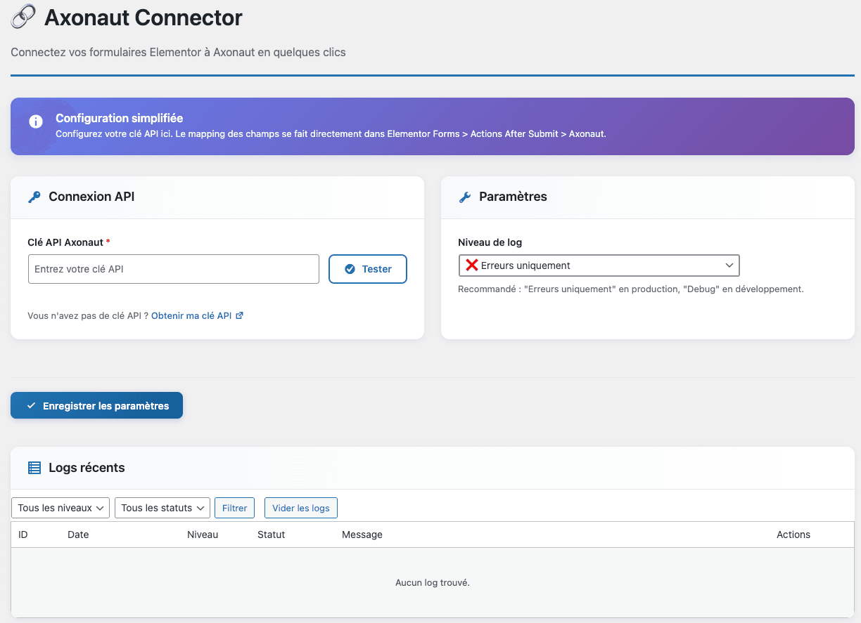
Task: Click the Tester button
Action: point(367,268)
